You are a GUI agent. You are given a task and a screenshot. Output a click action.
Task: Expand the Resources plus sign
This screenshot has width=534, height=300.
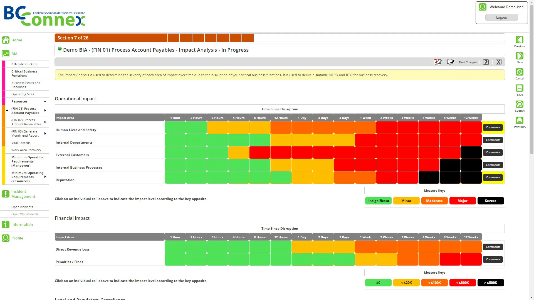45,101
